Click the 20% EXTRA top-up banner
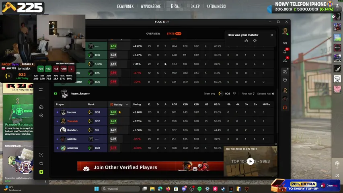343x193 pixels. tap(305, 185)
